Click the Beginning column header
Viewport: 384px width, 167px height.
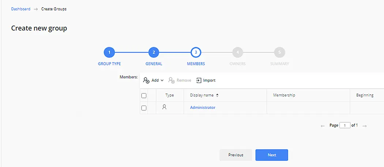click(365, 95)
